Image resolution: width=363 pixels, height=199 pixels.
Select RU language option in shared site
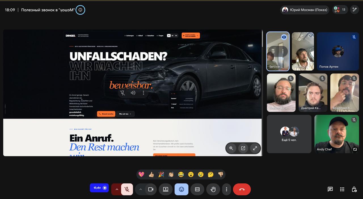pyautogui.click(x=176, y=36)
